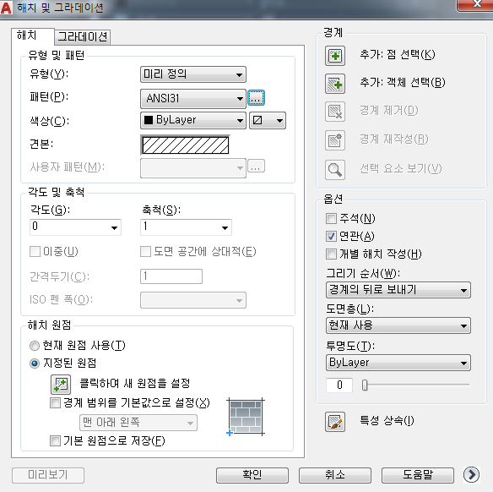
Task: Toggle 도면 공간에 상대적(E) checkbox
Action: (x=145, y=252)
